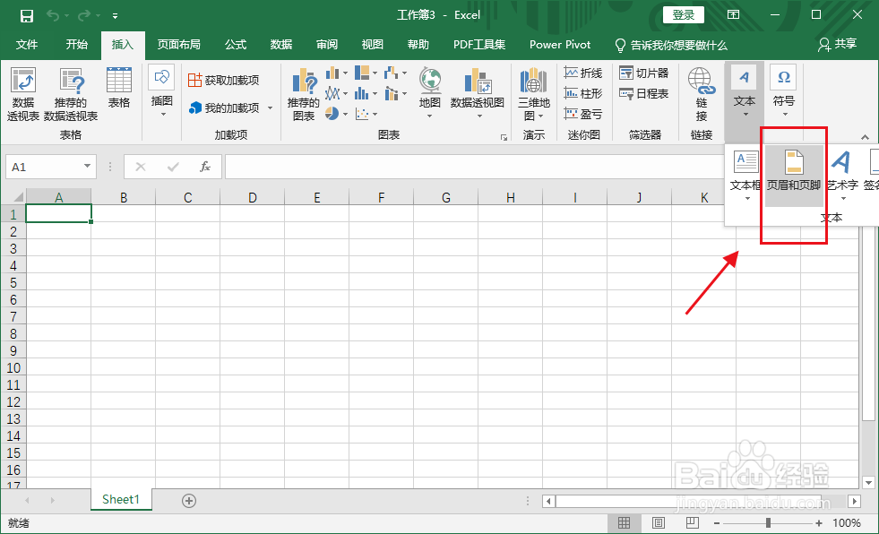
Task: Customize Quick Access Toolbar dropdown
Action: click(x=115, y=16)
